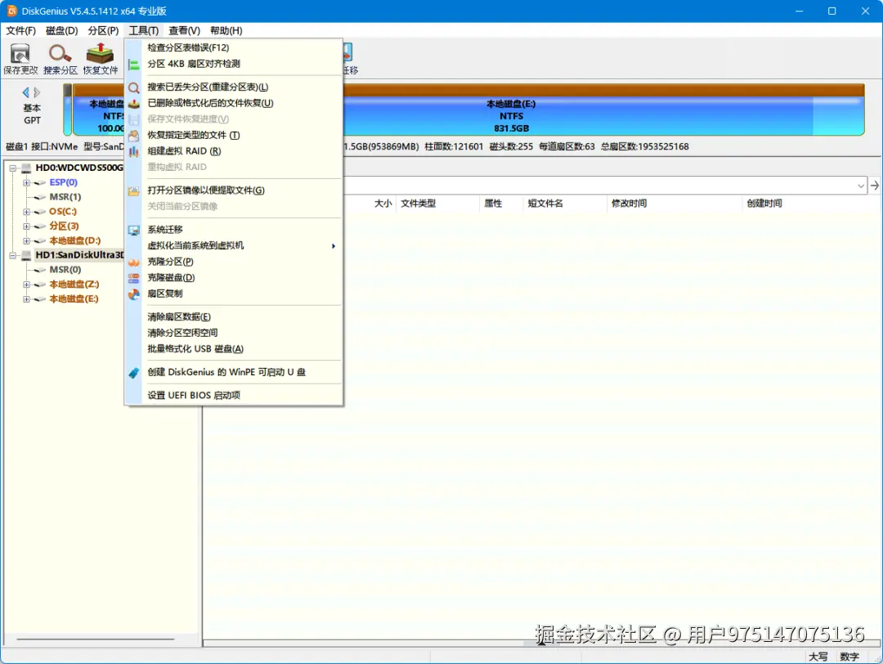Click the icon beside 恢复指定类型的文件
883x664 pixels.
coord(133,136)
